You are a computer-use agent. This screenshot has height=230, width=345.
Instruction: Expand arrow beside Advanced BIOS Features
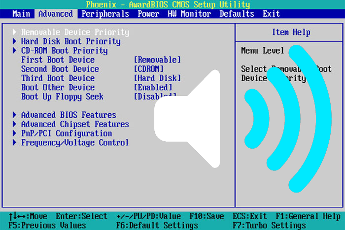pos(14,115)
